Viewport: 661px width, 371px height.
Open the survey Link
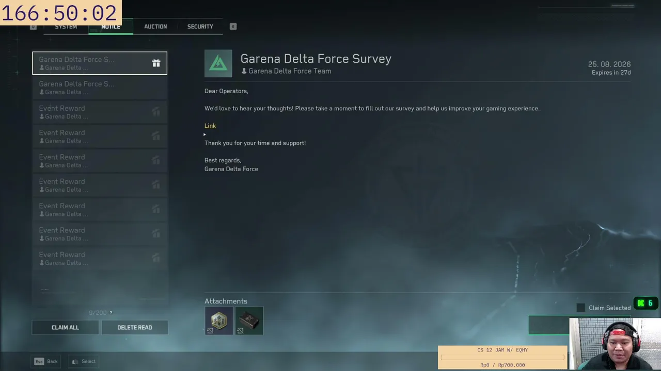tap(210, 126)
